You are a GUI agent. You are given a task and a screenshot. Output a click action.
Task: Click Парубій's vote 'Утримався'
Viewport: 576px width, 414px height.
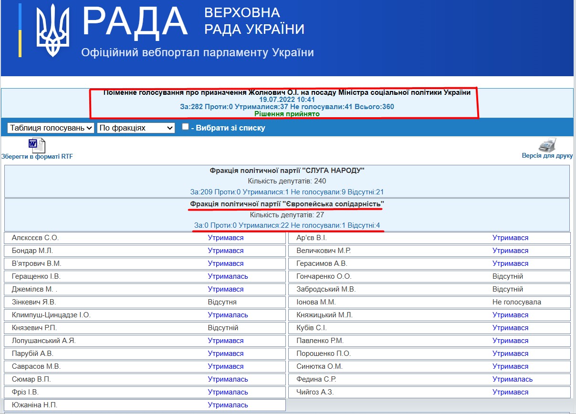pos(226,353)
